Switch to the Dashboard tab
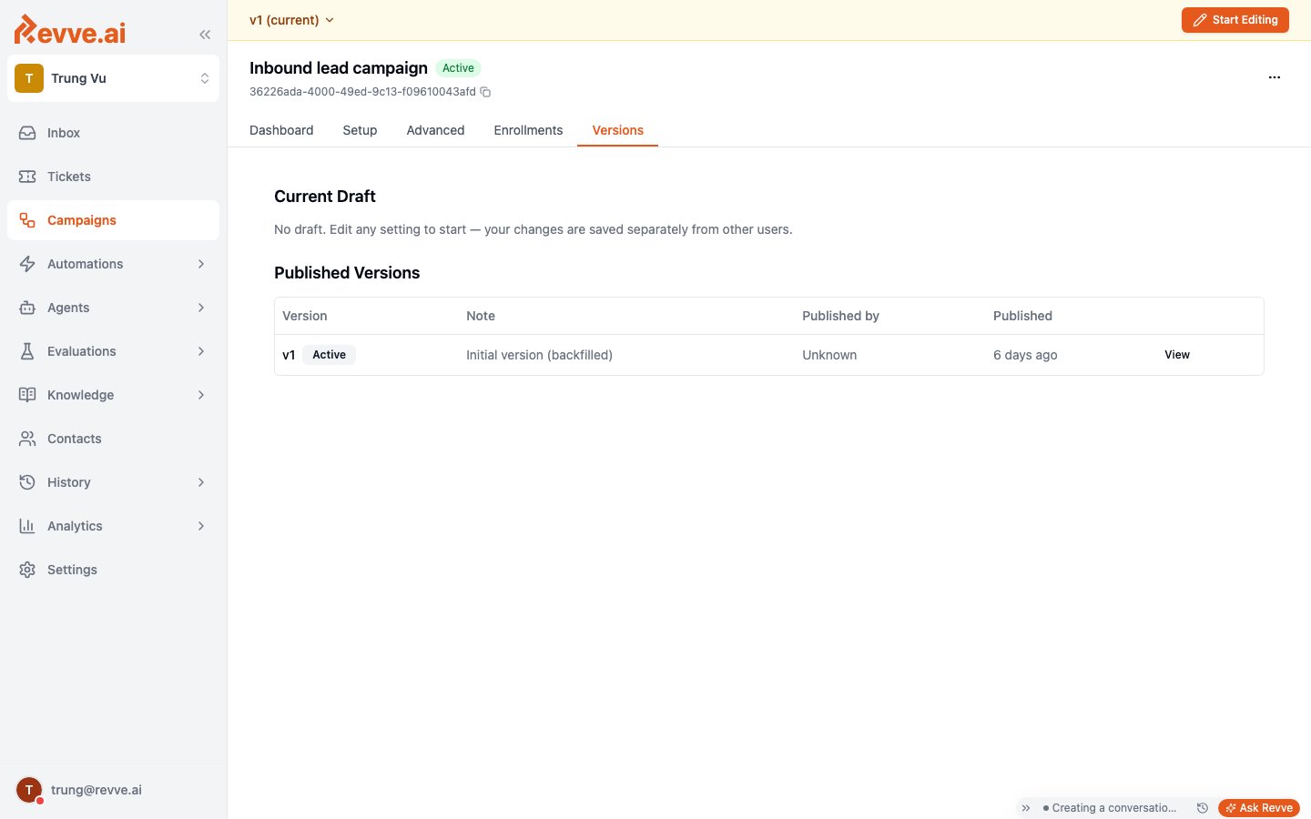 pyautogui.click(x=281, y=130)
